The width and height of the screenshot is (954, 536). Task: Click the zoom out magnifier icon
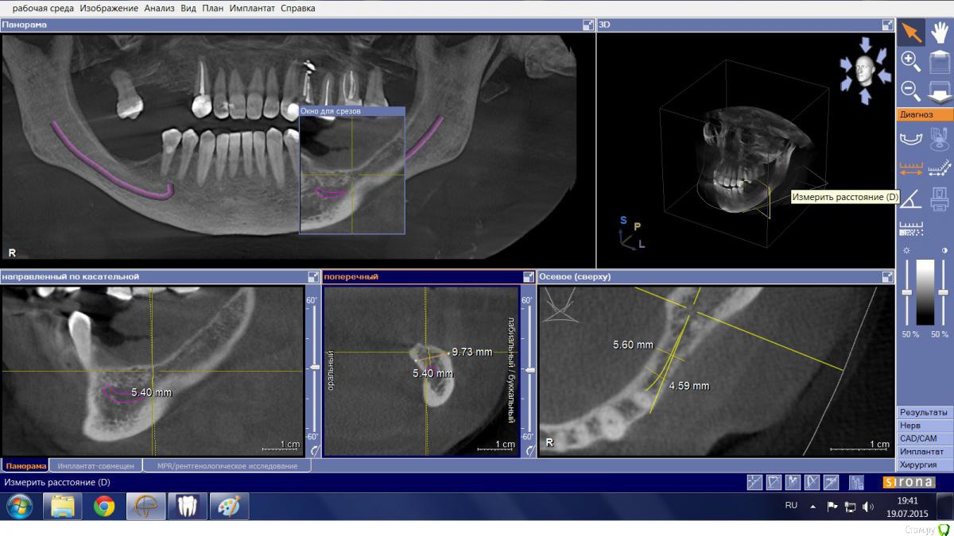(911, 89)
